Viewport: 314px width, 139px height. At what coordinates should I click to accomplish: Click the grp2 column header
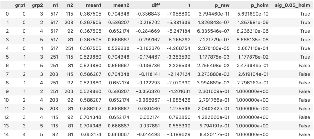[36, 5]
